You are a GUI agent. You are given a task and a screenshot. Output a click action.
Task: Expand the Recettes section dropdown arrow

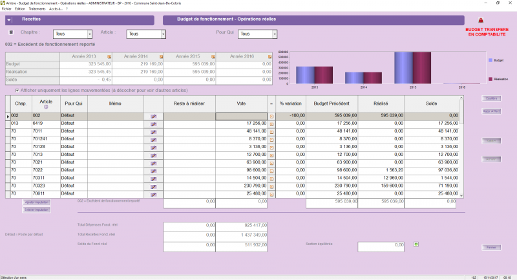pyautogui.click(x=9, y=20)
